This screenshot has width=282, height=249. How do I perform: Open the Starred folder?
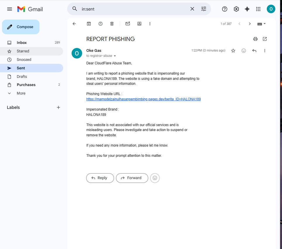click(x=32, y=51)
